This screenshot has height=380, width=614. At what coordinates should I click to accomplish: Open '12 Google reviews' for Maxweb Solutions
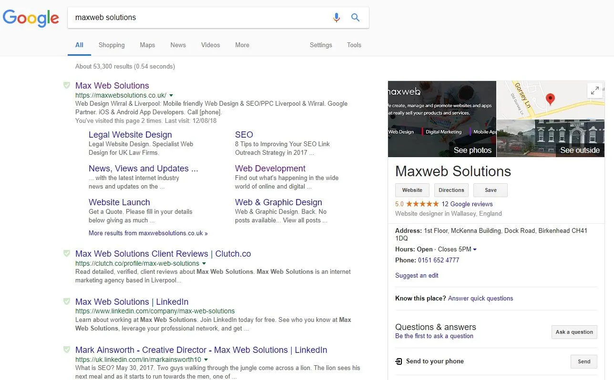(467, 204)
